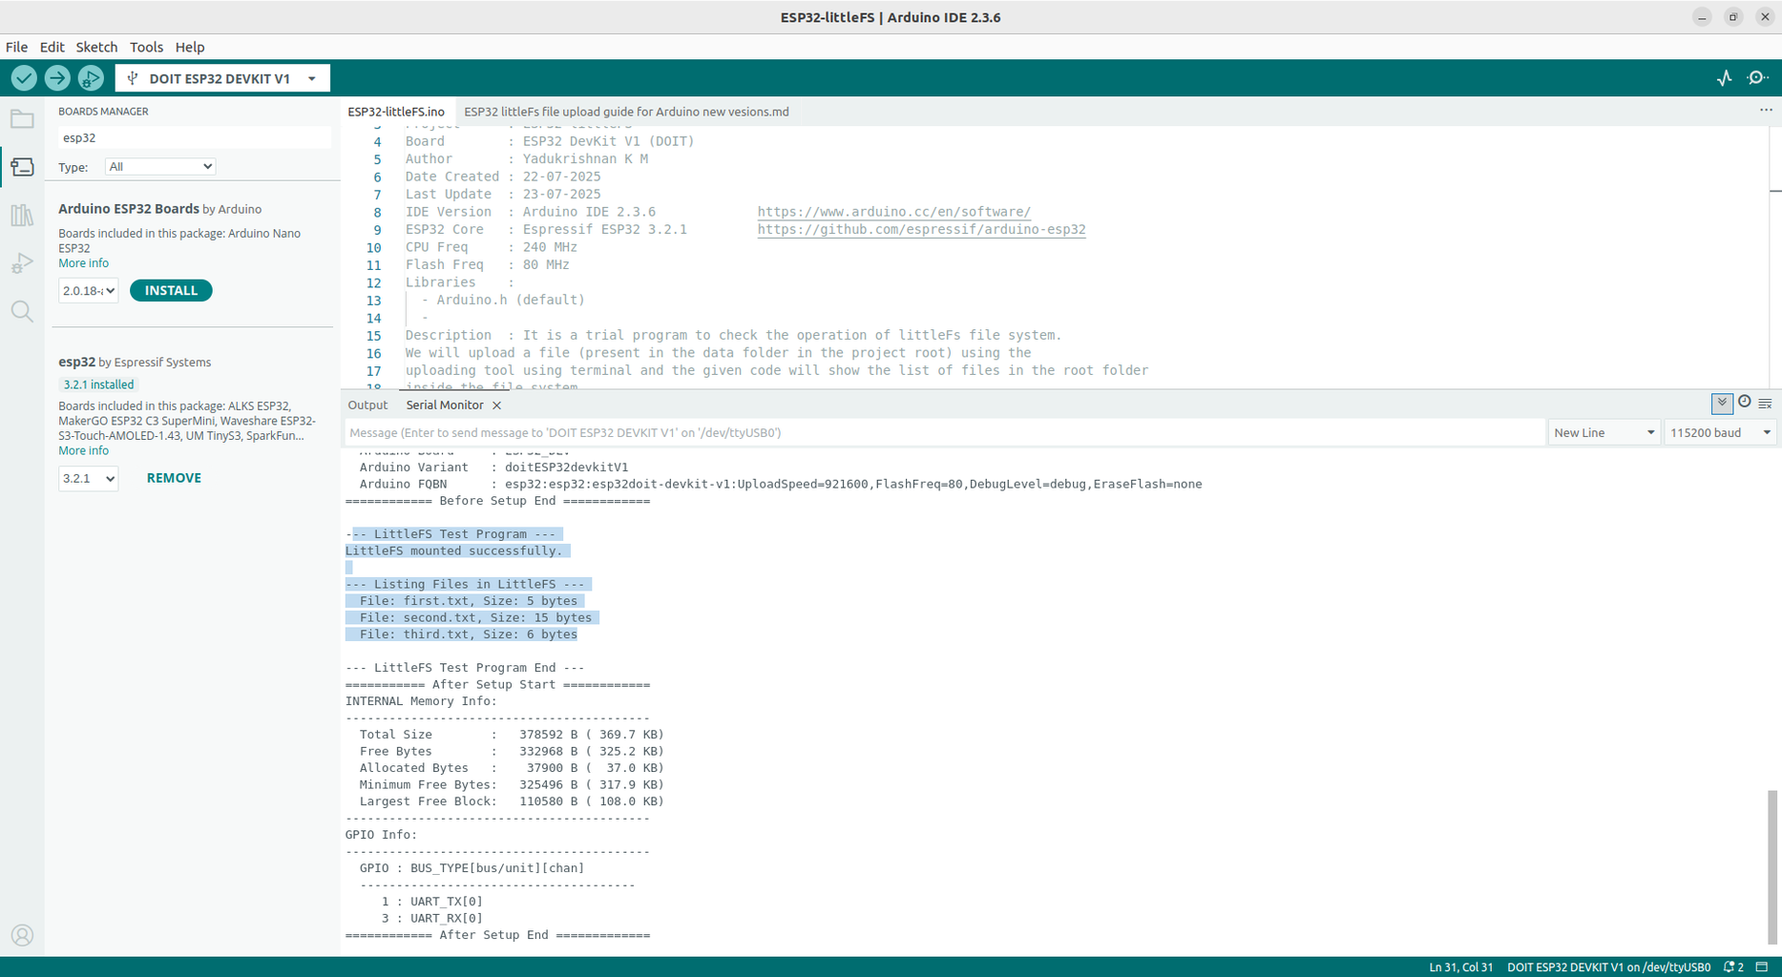The height and width of the screenshot is (977, 1782).
Task: Click the serial monitor vertical scrollbar
Action: (x=1772, y=866)
